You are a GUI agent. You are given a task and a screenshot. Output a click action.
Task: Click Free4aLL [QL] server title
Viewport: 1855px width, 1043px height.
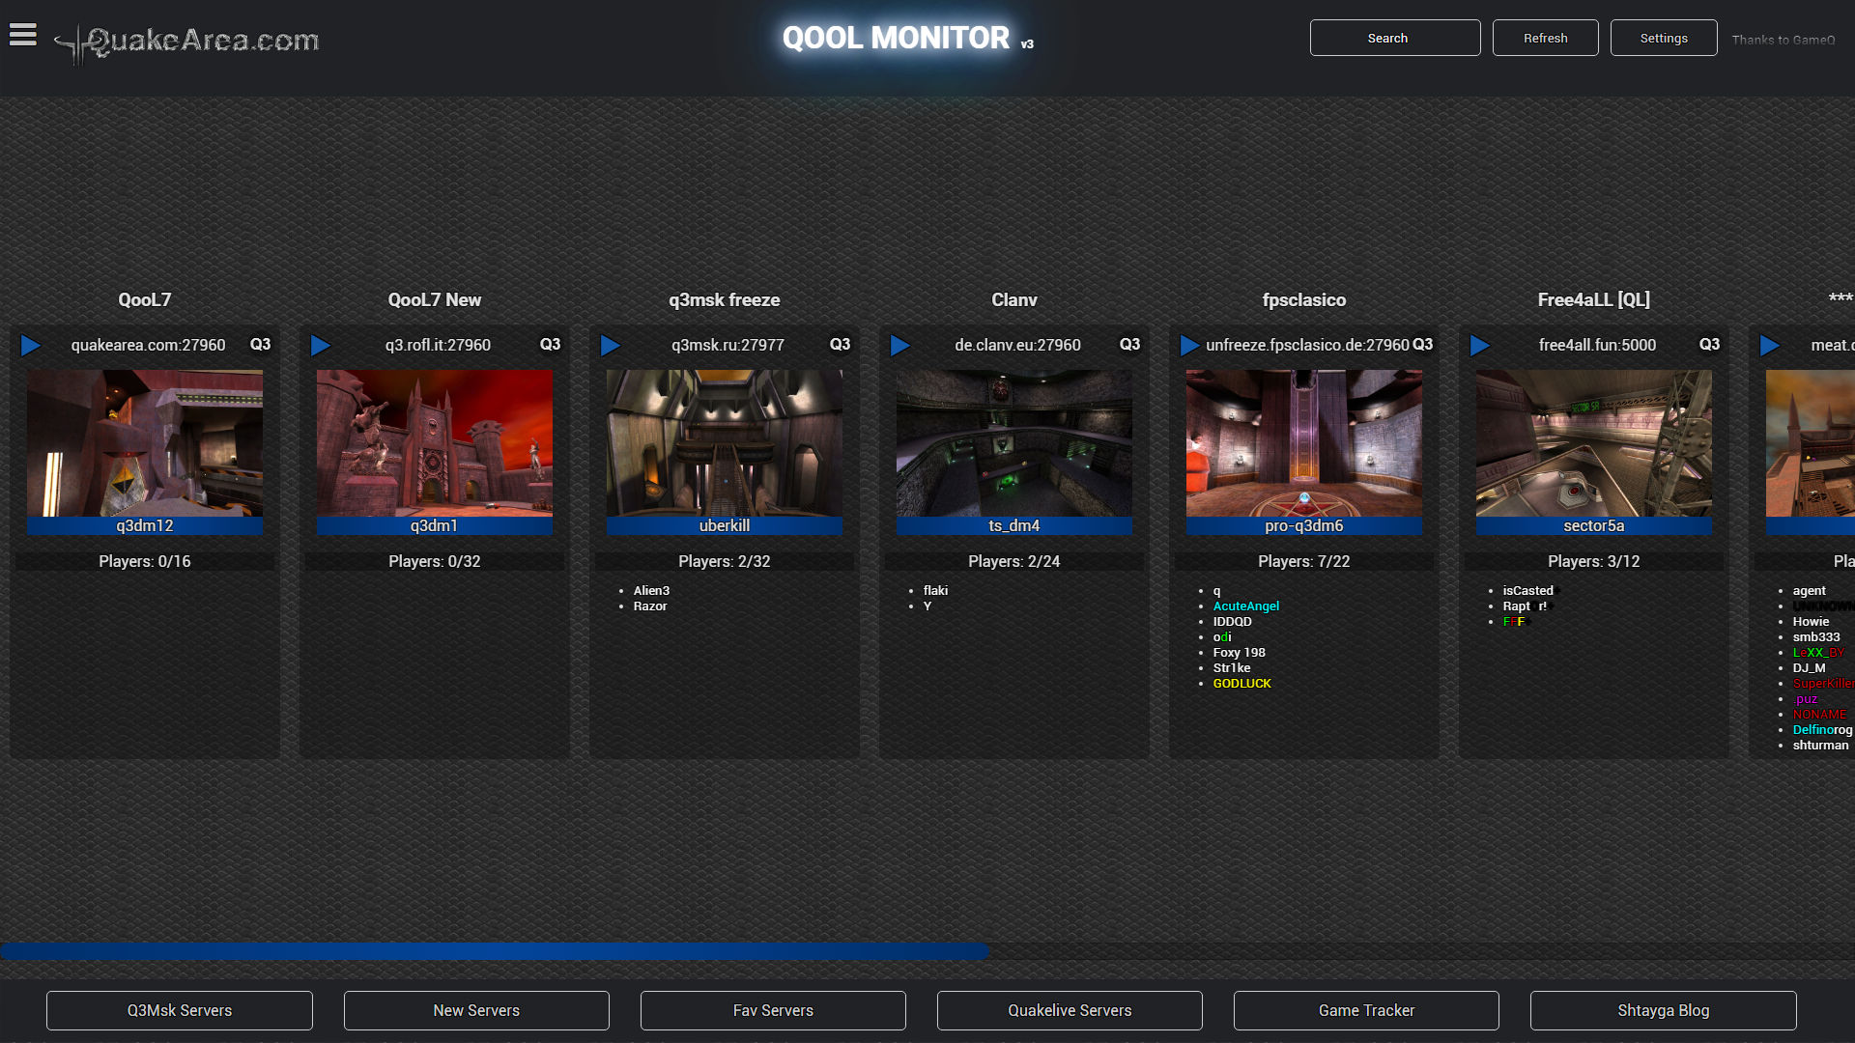pos(1594,300)
